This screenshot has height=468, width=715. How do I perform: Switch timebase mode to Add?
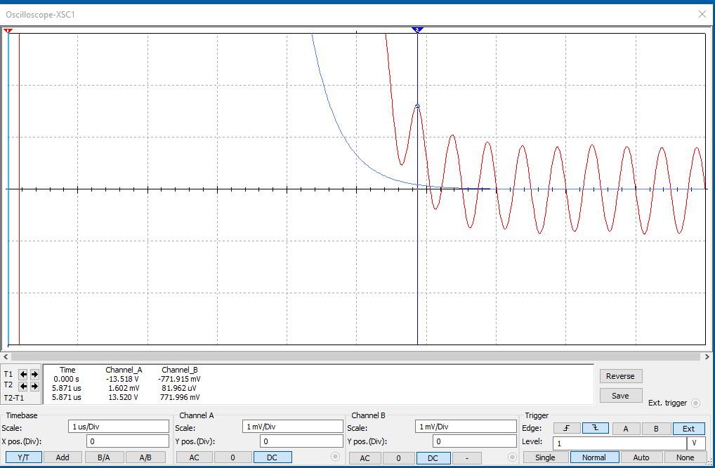click(x=63, y=457)
